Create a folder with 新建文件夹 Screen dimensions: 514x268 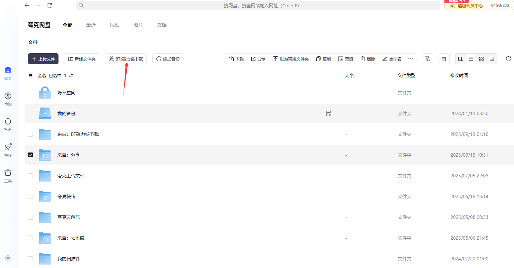point(82,59)
